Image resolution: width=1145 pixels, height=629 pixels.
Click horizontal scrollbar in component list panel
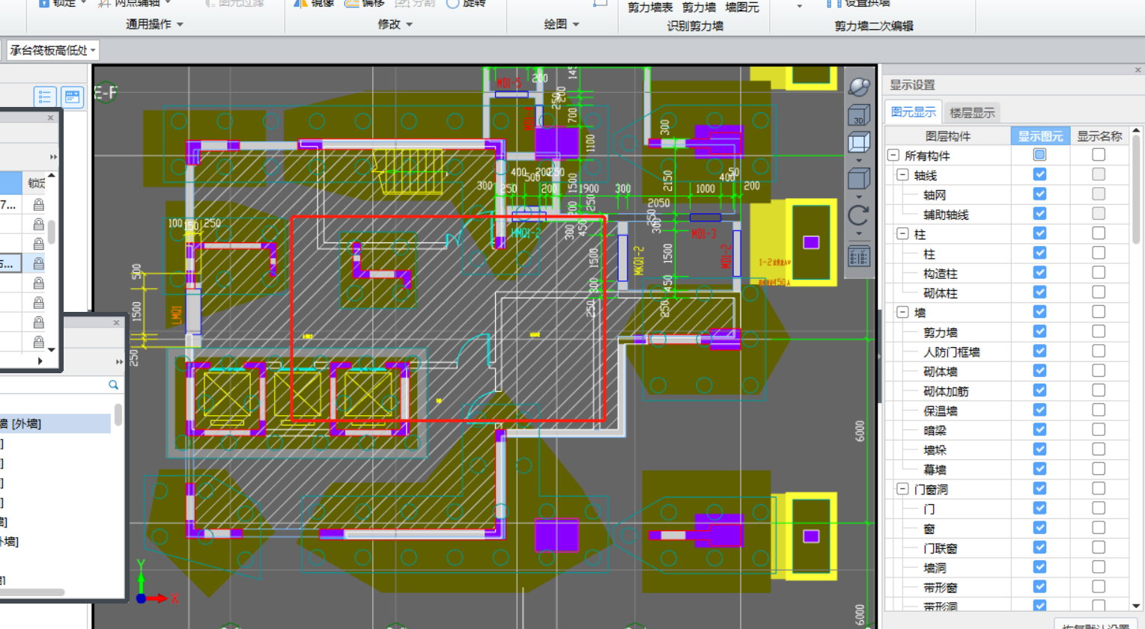pyautogui.click(x=32, y=592)
